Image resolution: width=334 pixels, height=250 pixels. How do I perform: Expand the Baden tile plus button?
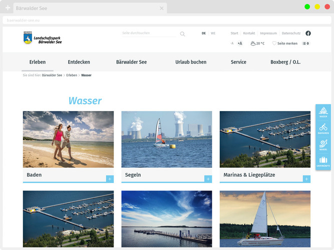pos(110,178)
